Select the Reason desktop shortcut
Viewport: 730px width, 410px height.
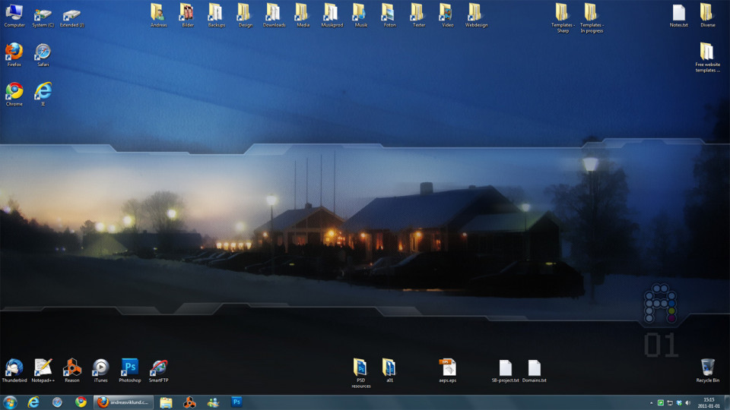[x=71, y=371]
